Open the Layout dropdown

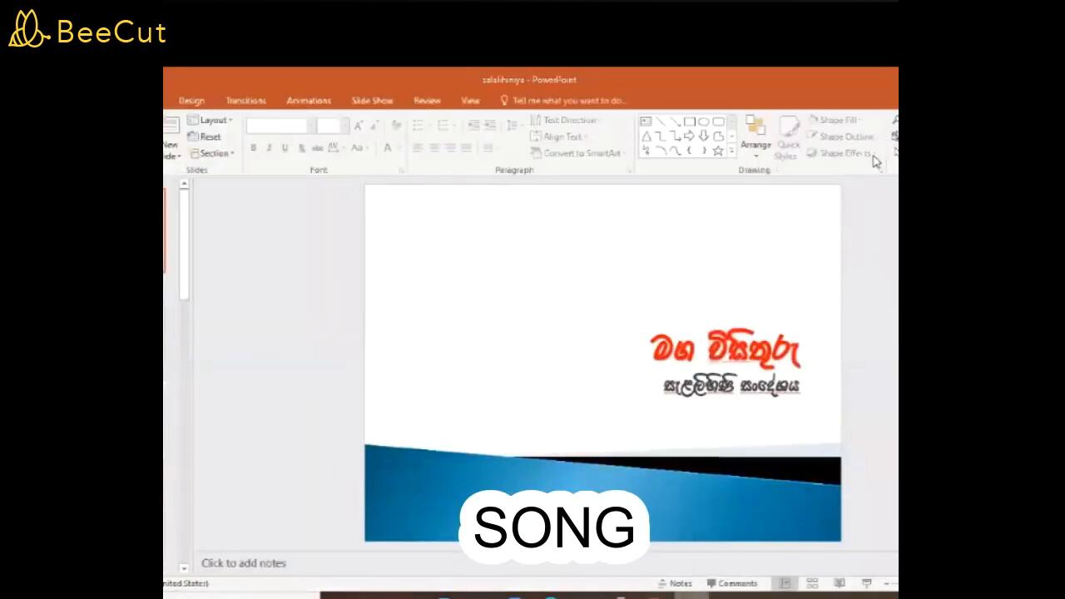point(211,120)
